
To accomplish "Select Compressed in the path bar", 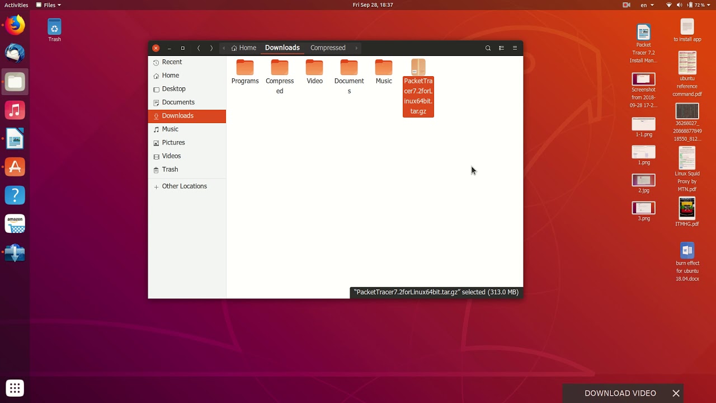I will 328,48.
